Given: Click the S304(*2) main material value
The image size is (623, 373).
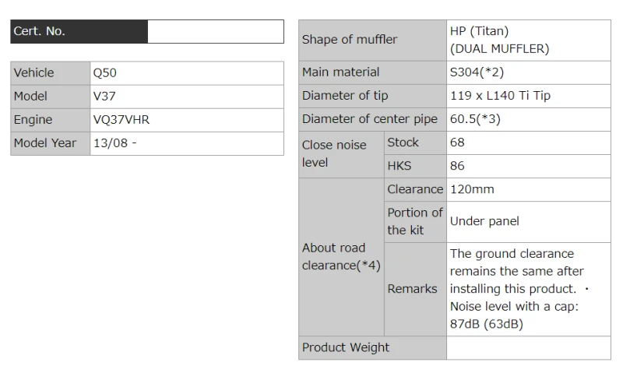Looking at the screenshot, I should (528, 72).
